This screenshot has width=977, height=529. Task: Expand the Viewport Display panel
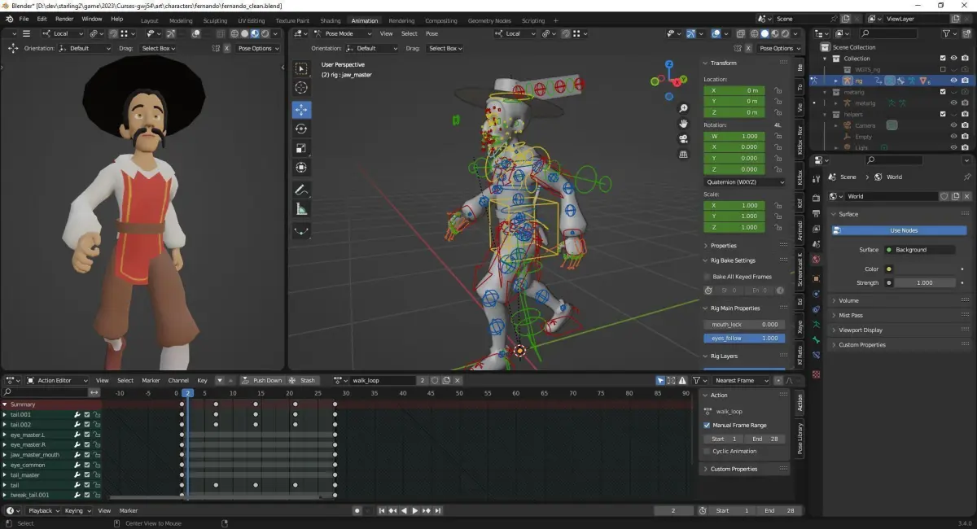pos(860,330)
